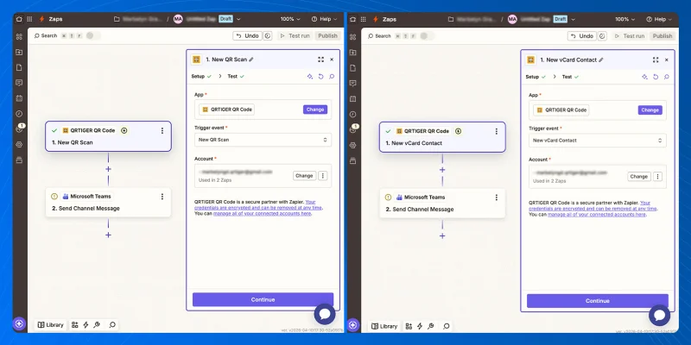Flip the toggle beside Search in left editor
691x345 pixels.
pos(92,35)
